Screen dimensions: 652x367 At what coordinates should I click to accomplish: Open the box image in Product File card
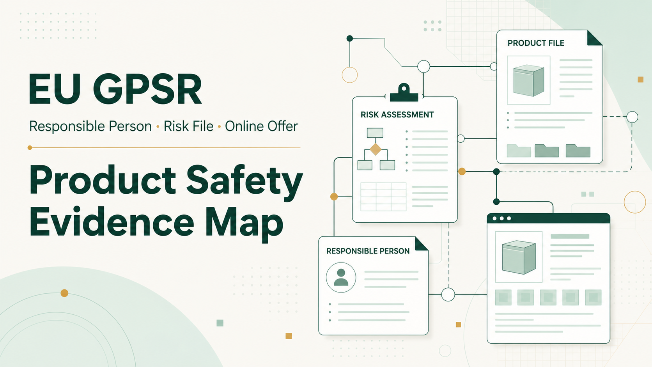(528, 80)
